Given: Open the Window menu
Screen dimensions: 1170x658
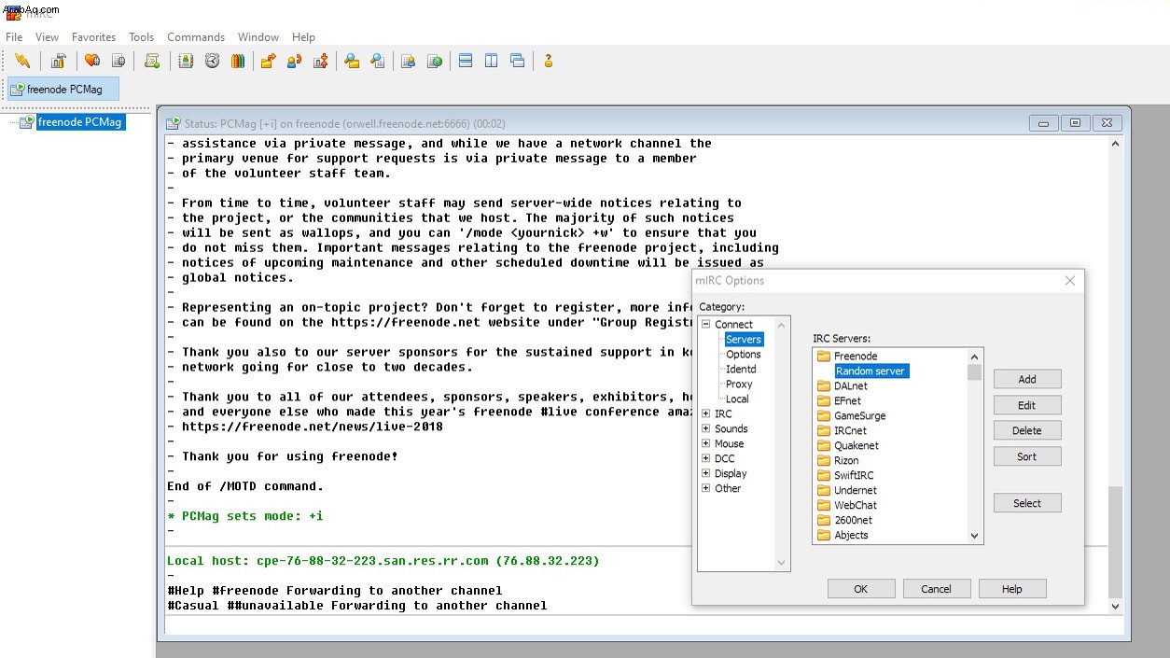Looking at the screenshot, I should 258,37.
